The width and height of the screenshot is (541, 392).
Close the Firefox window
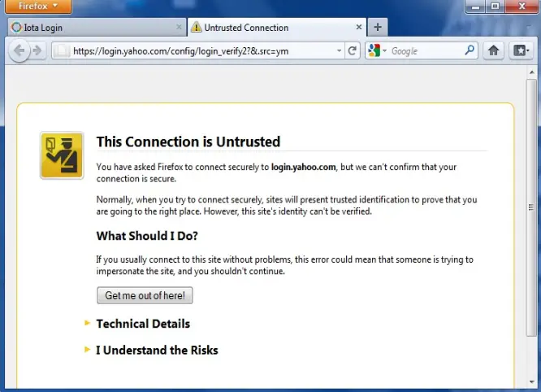(x=522, y=7)
